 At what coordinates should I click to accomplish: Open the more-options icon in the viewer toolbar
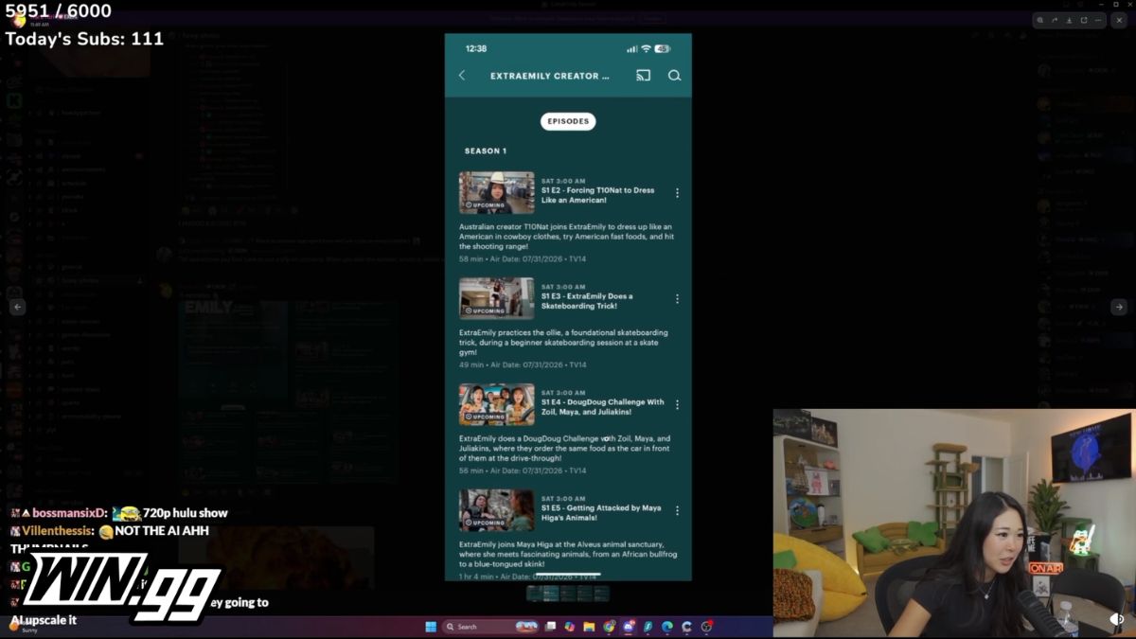coord(1098,20)
